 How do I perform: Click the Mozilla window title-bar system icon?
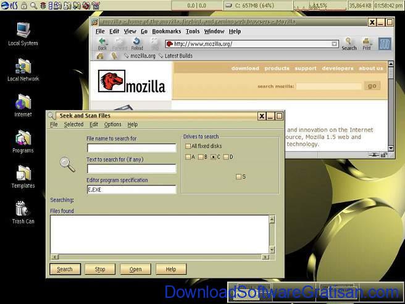[x=94, y=22]
